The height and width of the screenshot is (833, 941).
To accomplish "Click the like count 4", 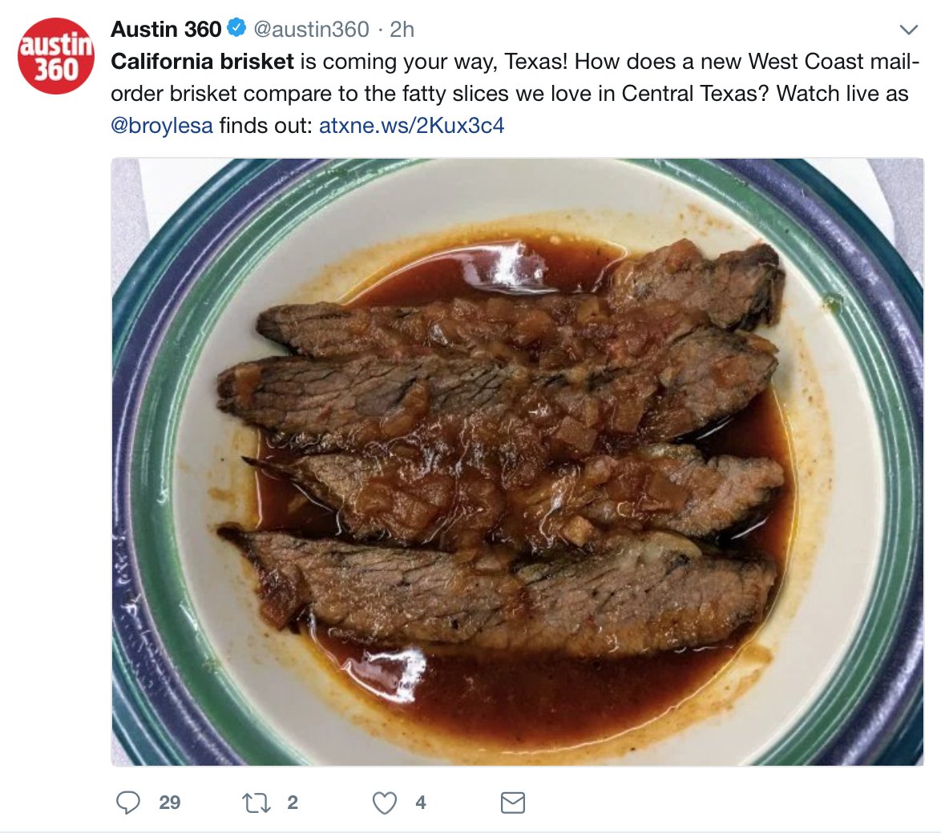I will point(421,803).
